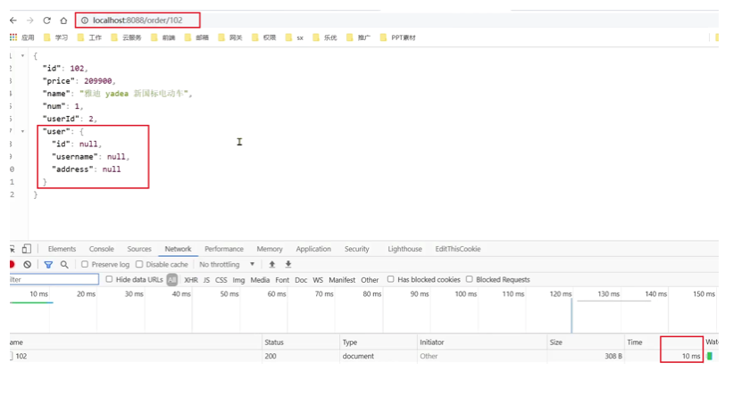Filter requests by Doc
The height and width of the screenshot is (396, 733).
(301, 280)
